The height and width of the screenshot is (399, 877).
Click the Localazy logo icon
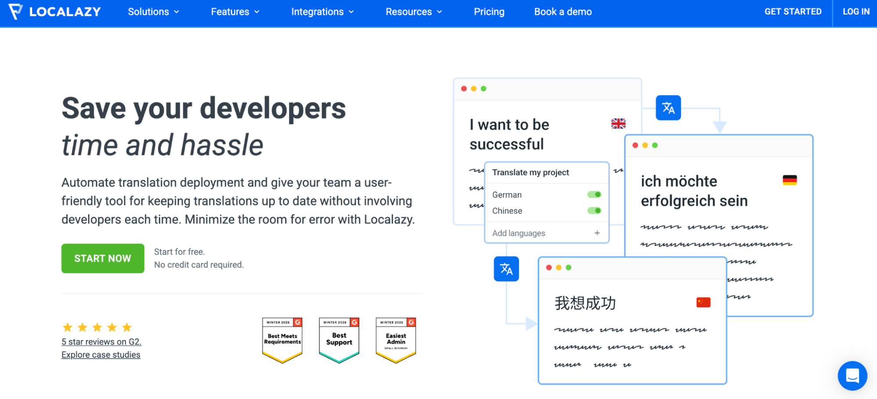pyautogui.click(x=15, y=11)
